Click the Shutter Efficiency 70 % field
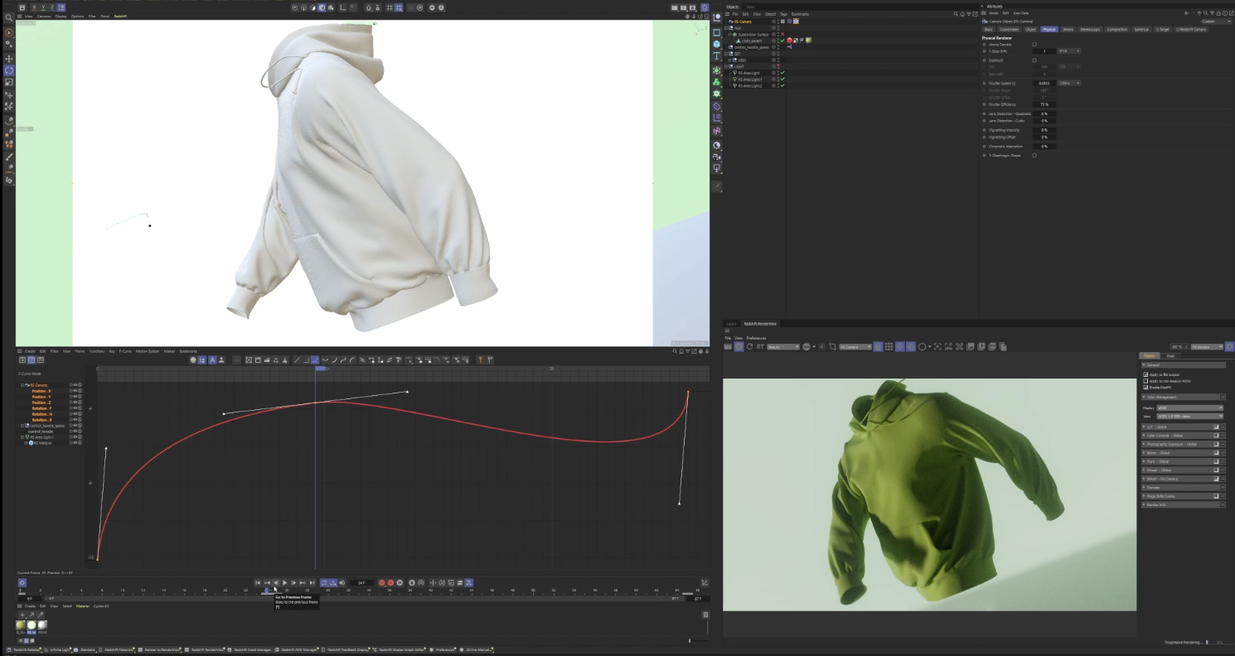Viewport: 1235px width, 656px height. pos(1044,104)
